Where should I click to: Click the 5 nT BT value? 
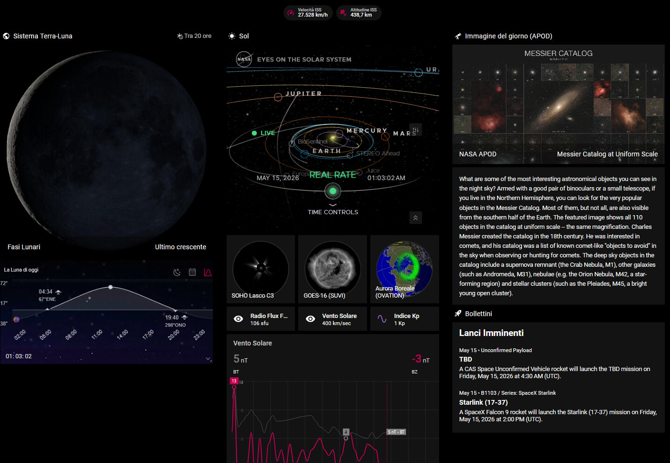pyautogui.click(x=240, y=359)
